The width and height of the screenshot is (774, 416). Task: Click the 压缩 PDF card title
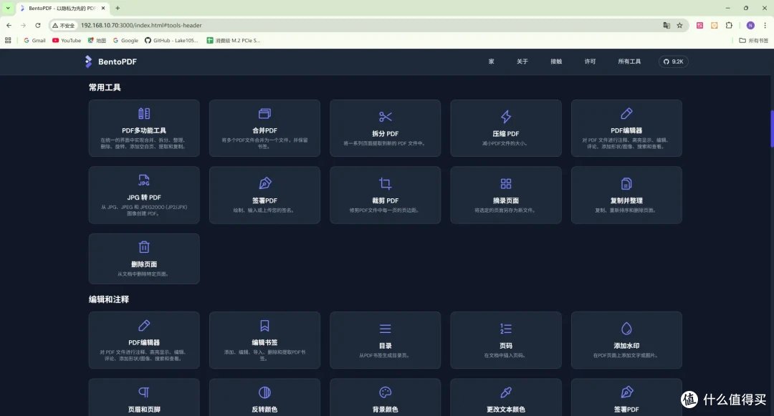tap(506, 134)
